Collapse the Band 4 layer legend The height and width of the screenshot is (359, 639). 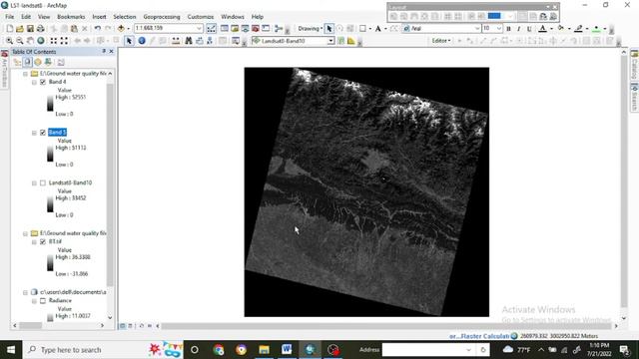tap(34, 82)
